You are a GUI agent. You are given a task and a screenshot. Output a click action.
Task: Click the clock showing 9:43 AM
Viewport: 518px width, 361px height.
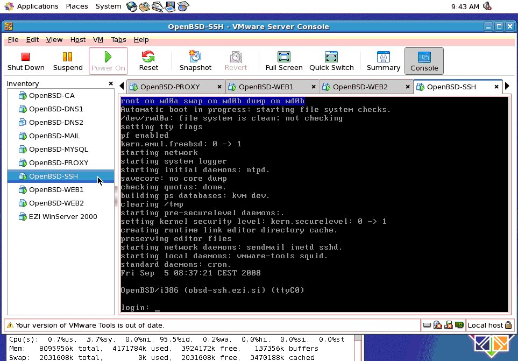pos(465,6)
